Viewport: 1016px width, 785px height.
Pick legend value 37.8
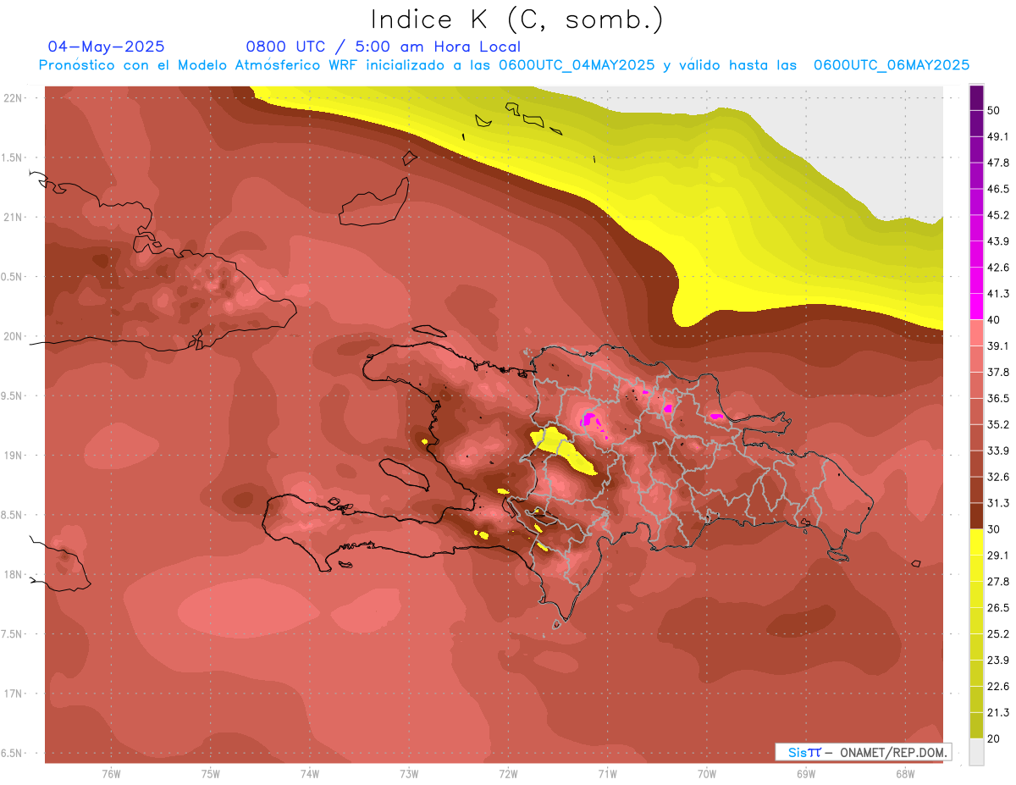(998, 372)
